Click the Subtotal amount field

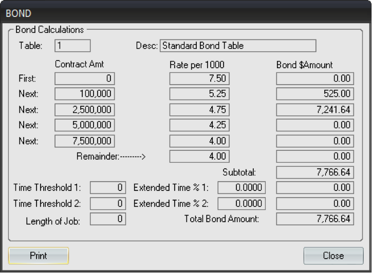click(315, 172)
